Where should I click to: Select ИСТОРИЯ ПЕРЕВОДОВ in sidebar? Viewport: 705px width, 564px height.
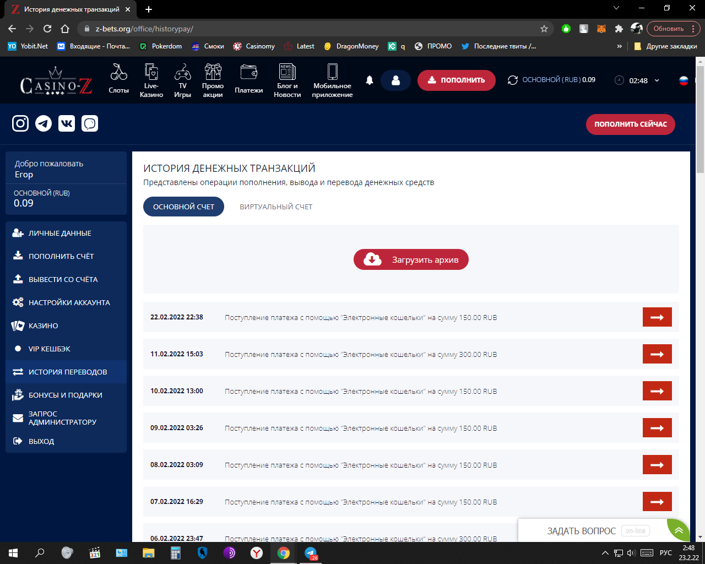66,372
